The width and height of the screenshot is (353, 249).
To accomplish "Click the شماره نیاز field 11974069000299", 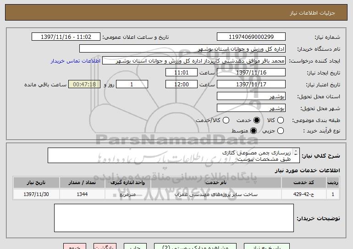I will tap(251, 37).
